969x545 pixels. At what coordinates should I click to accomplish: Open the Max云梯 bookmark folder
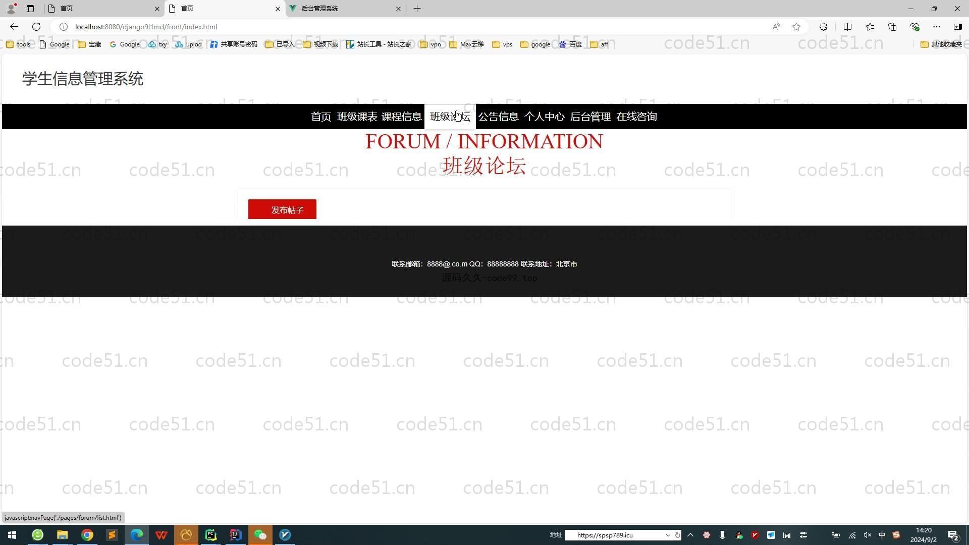(466, 44)
